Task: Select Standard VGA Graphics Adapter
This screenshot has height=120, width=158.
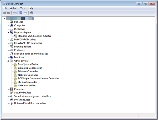Action: 34,36
